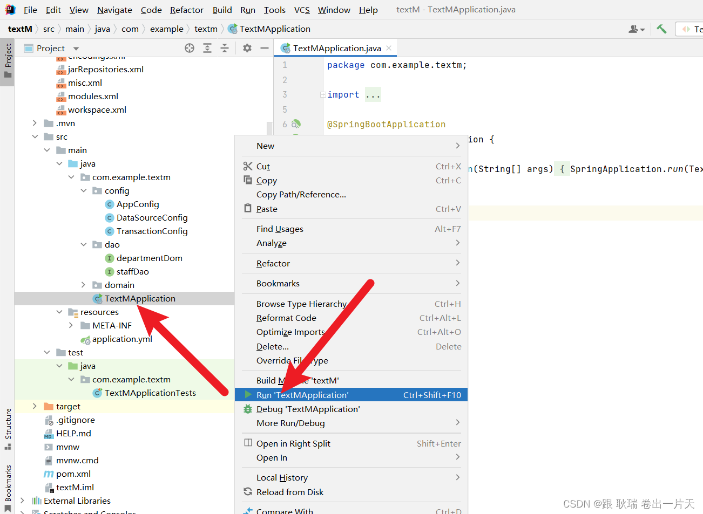This screenshot has width=703, height=514.
Task: Open the Structure tool window side tab
Action: click(8, 429)
